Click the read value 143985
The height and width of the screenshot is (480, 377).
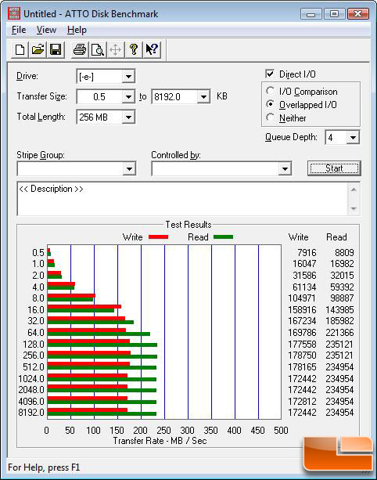[x=339, y=309]
